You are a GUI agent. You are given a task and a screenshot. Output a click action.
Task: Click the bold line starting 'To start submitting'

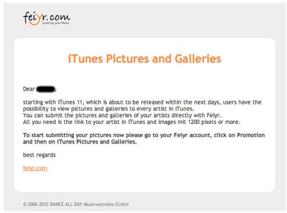tap(144, 135)
